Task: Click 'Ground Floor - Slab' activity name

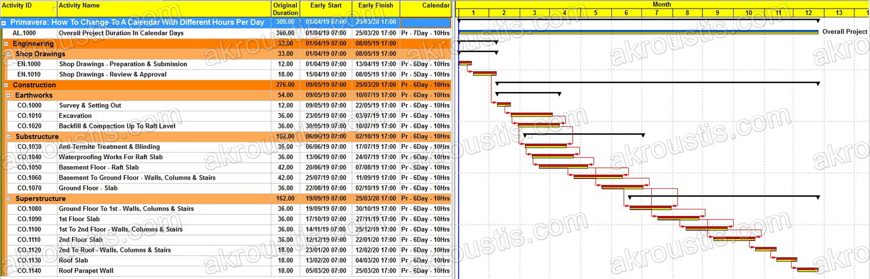Action: [88, 188]
